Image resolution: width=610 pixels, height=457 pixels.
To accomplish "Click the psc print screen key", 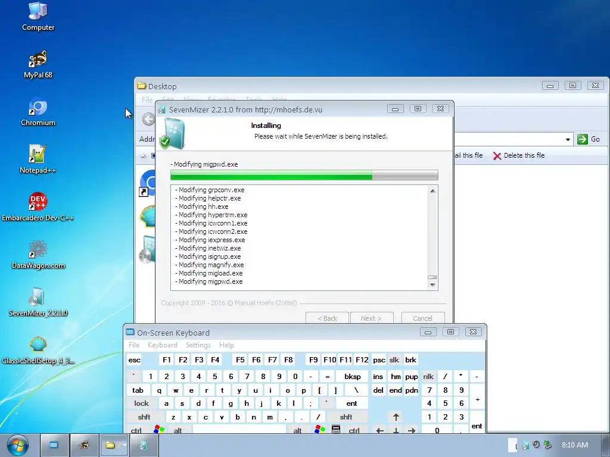I will click(379, 360).
